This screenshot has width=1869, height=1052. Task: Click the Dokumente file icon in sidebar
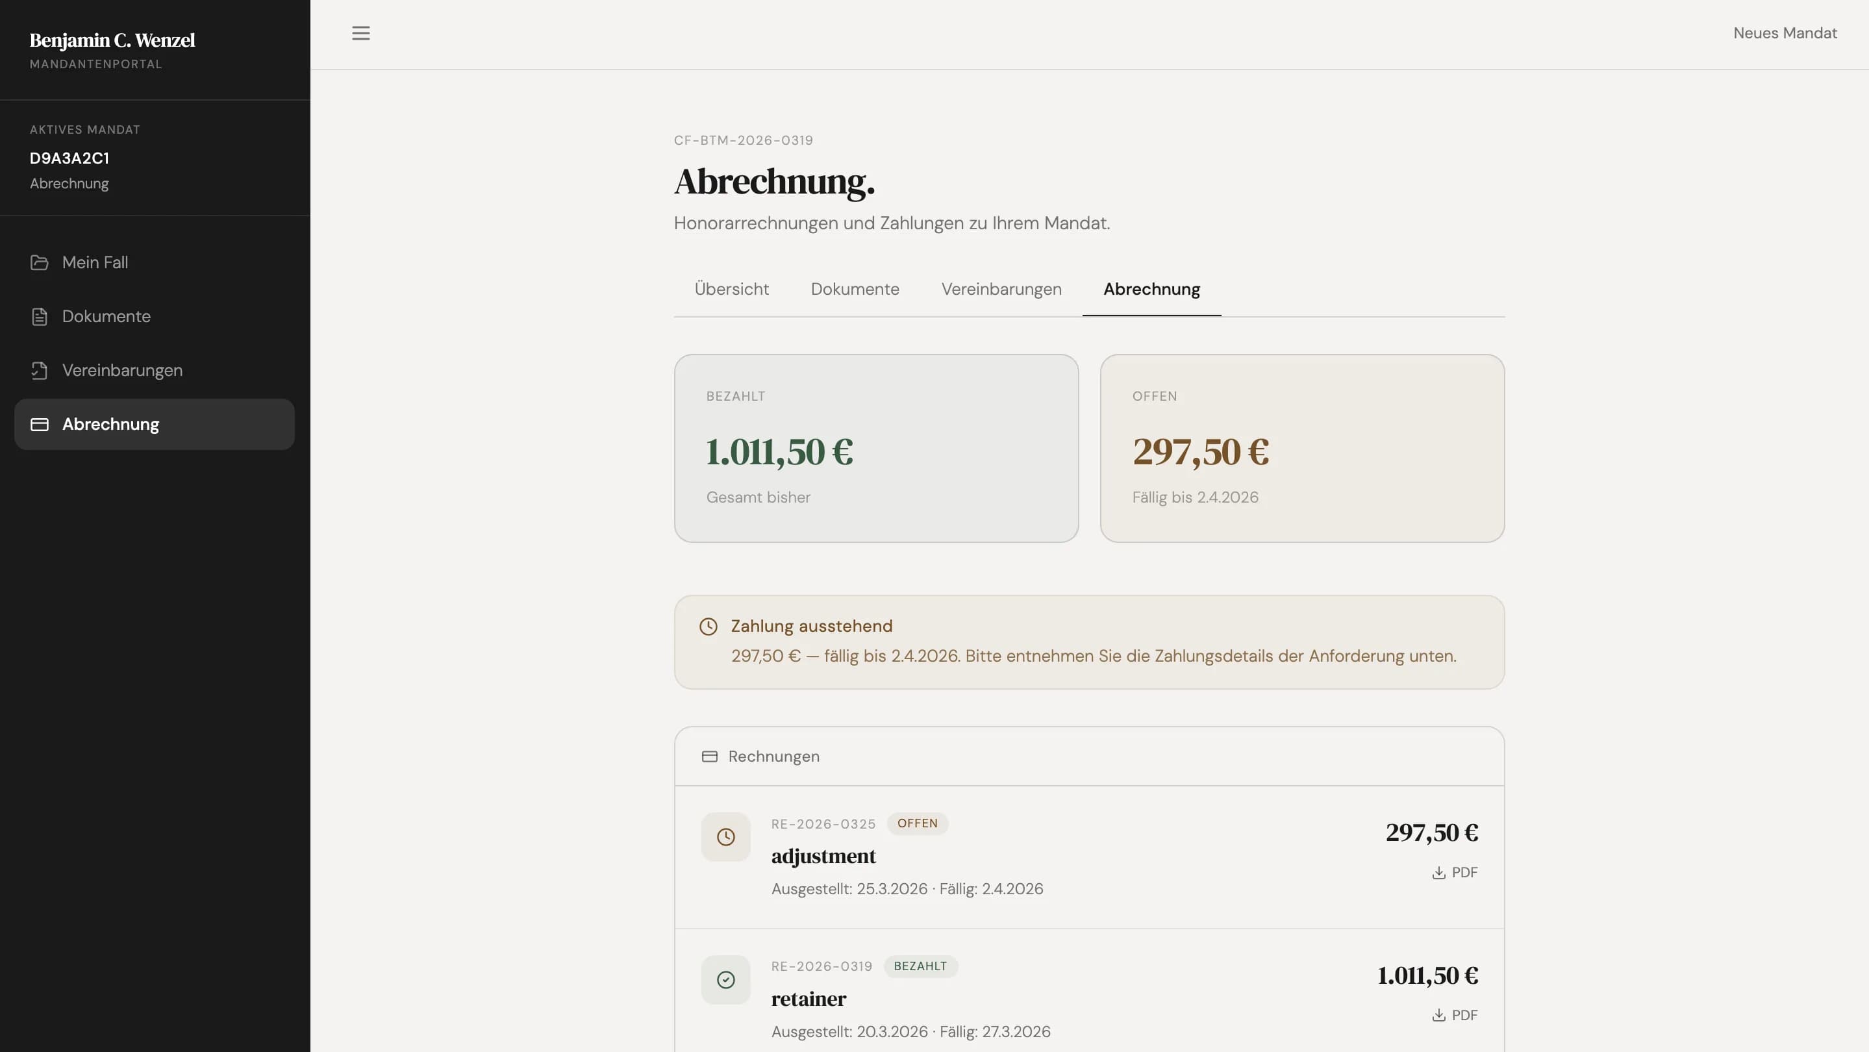tap(39, 316)
